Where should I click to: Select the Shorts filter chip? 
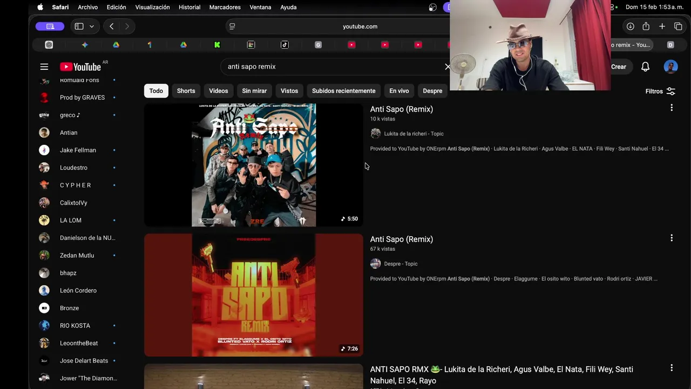(186, 91)
